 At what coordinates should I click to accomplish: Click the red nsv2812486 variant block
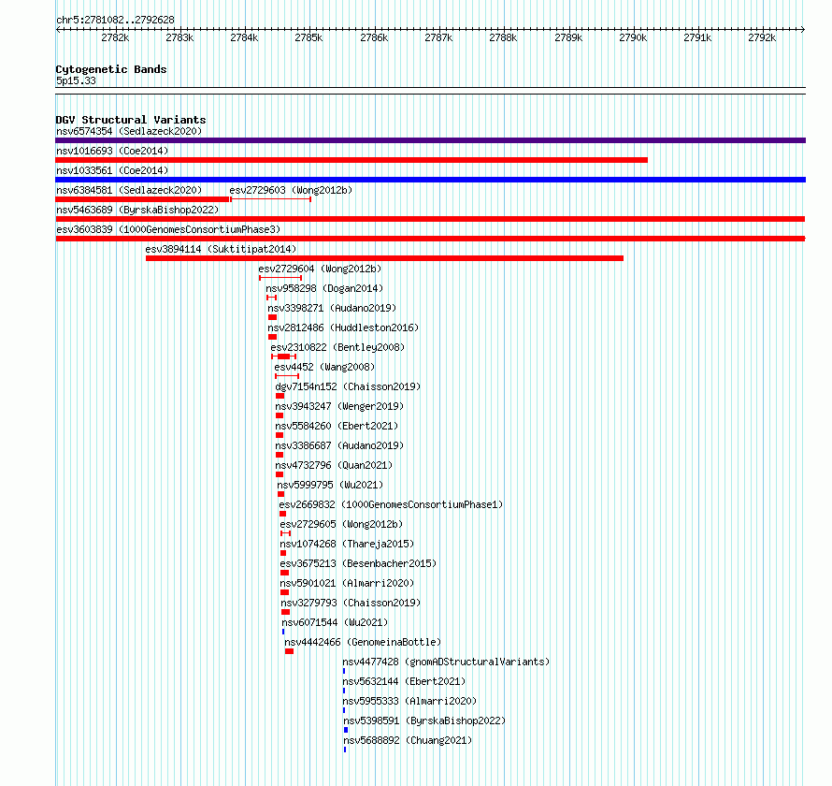273,337
